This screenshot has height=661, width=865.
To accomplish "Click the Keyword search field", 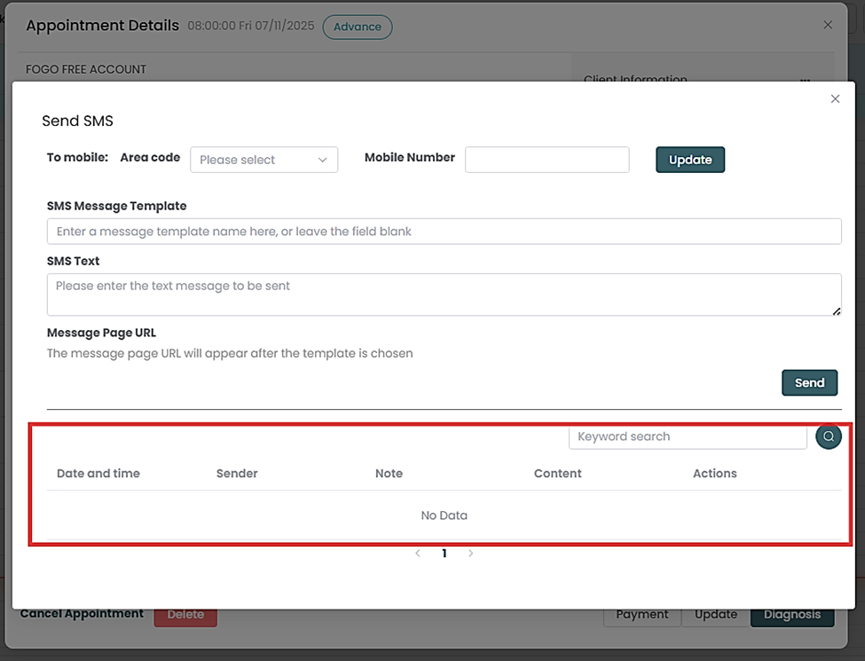I will point(688,437).
